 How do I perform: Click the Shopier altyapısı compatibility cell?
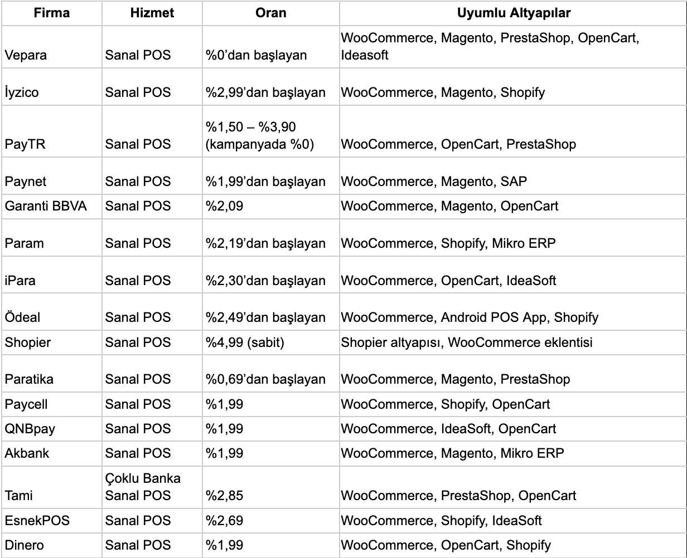point(466,342)
